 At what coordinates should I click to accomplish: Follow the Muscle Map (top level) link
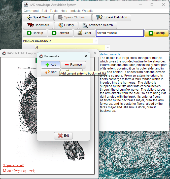coord(19,171)
